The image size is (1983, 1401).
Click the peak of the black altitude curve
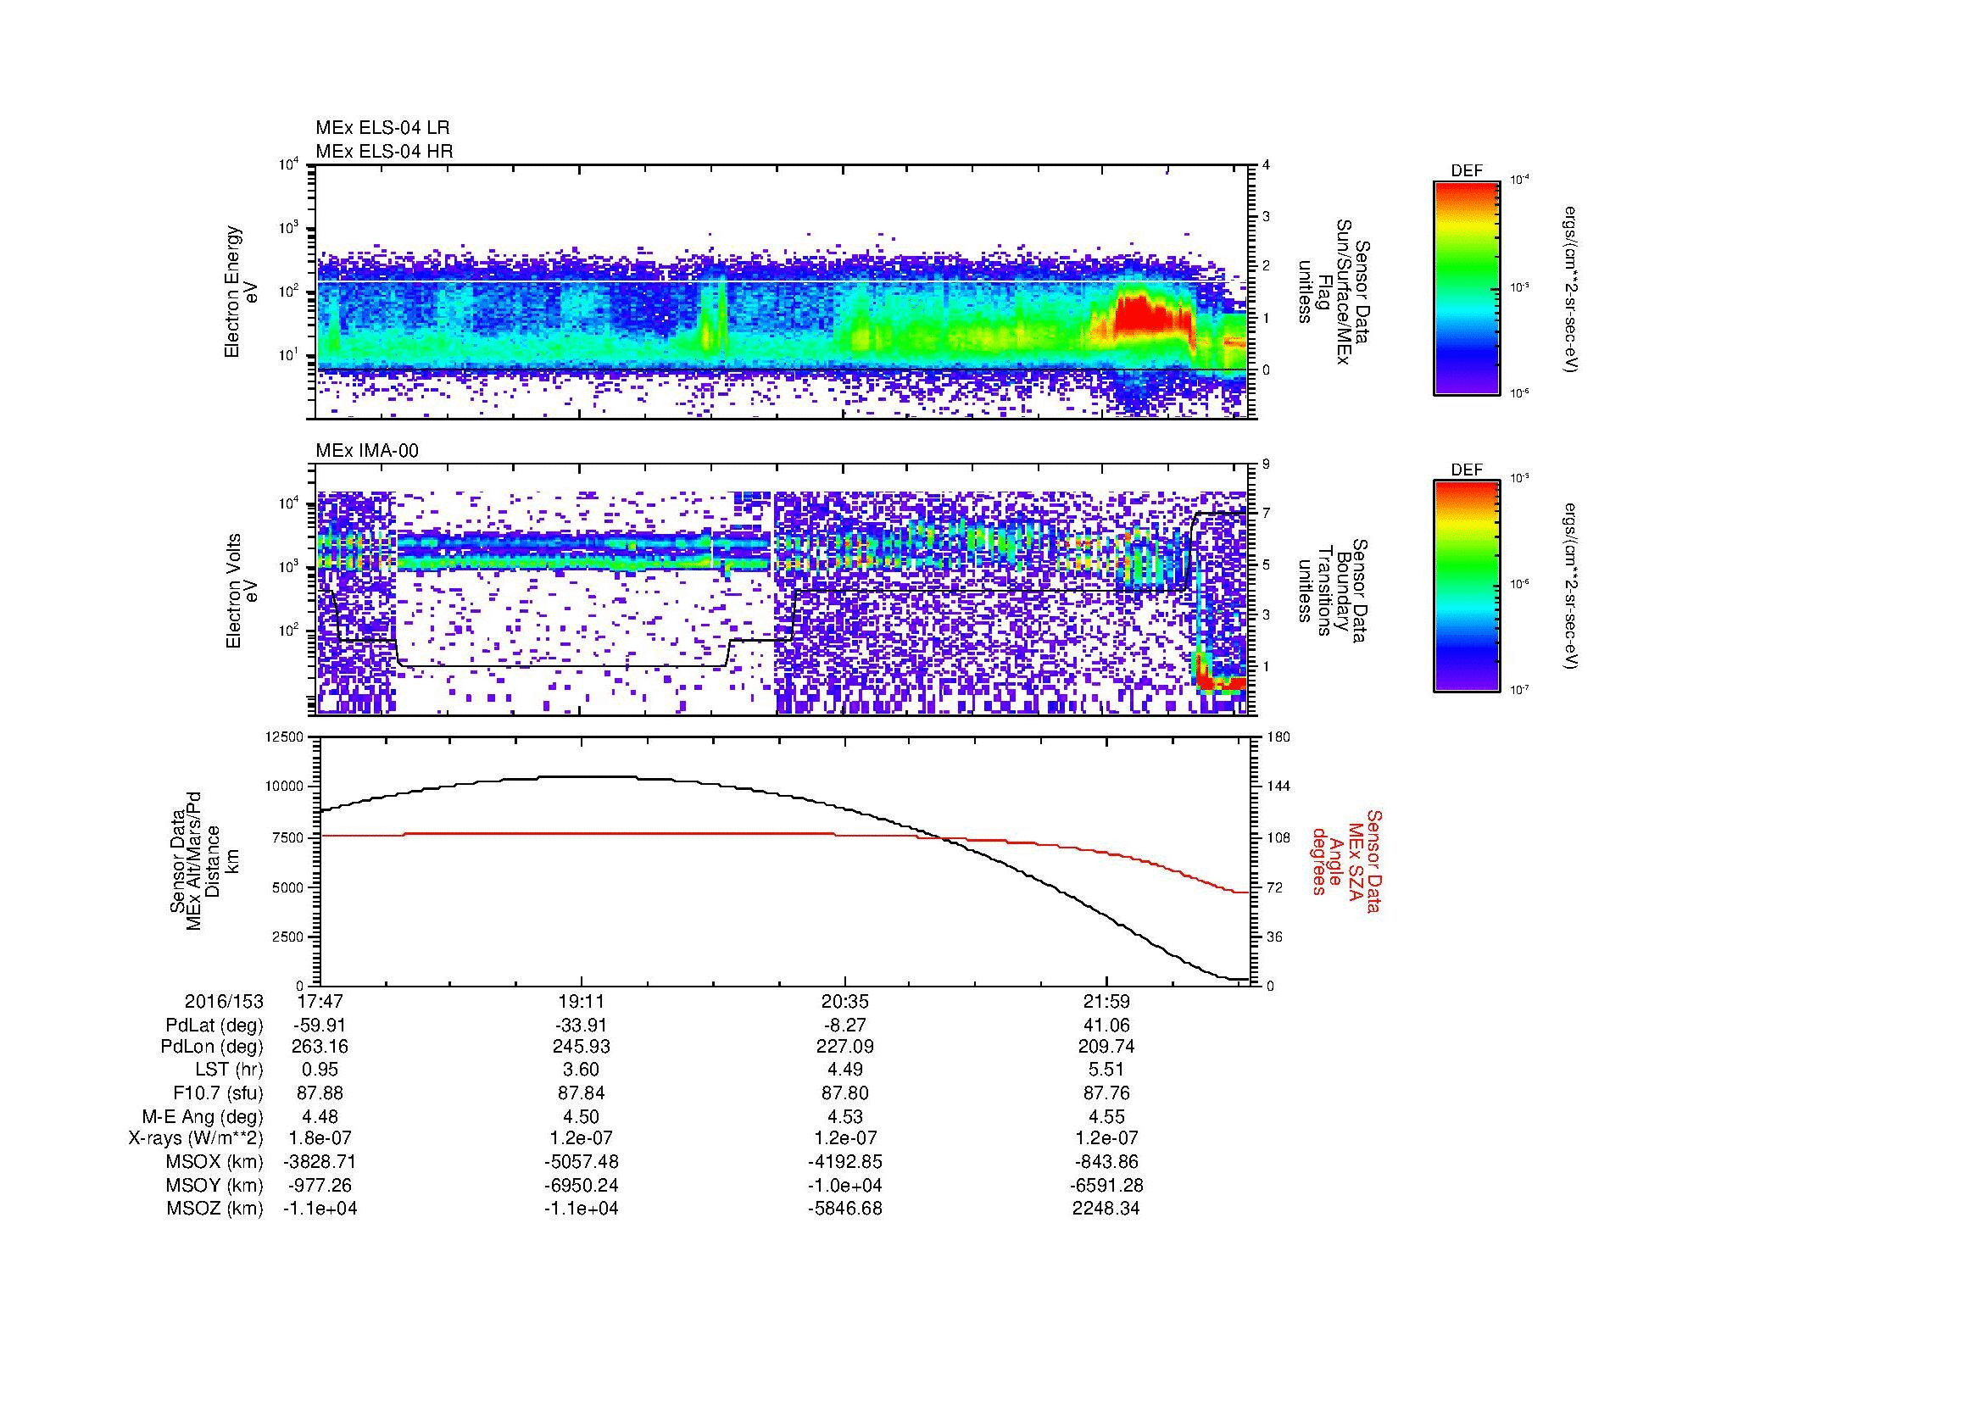coord(588,777)
